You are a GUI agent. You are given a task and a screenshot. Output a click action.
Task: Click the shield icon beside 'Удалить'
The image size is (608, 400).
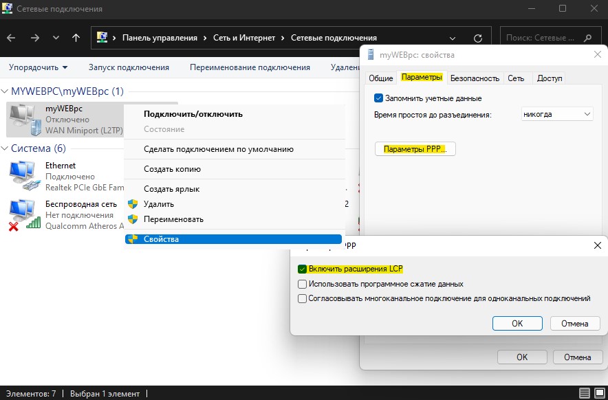point(133,204)
